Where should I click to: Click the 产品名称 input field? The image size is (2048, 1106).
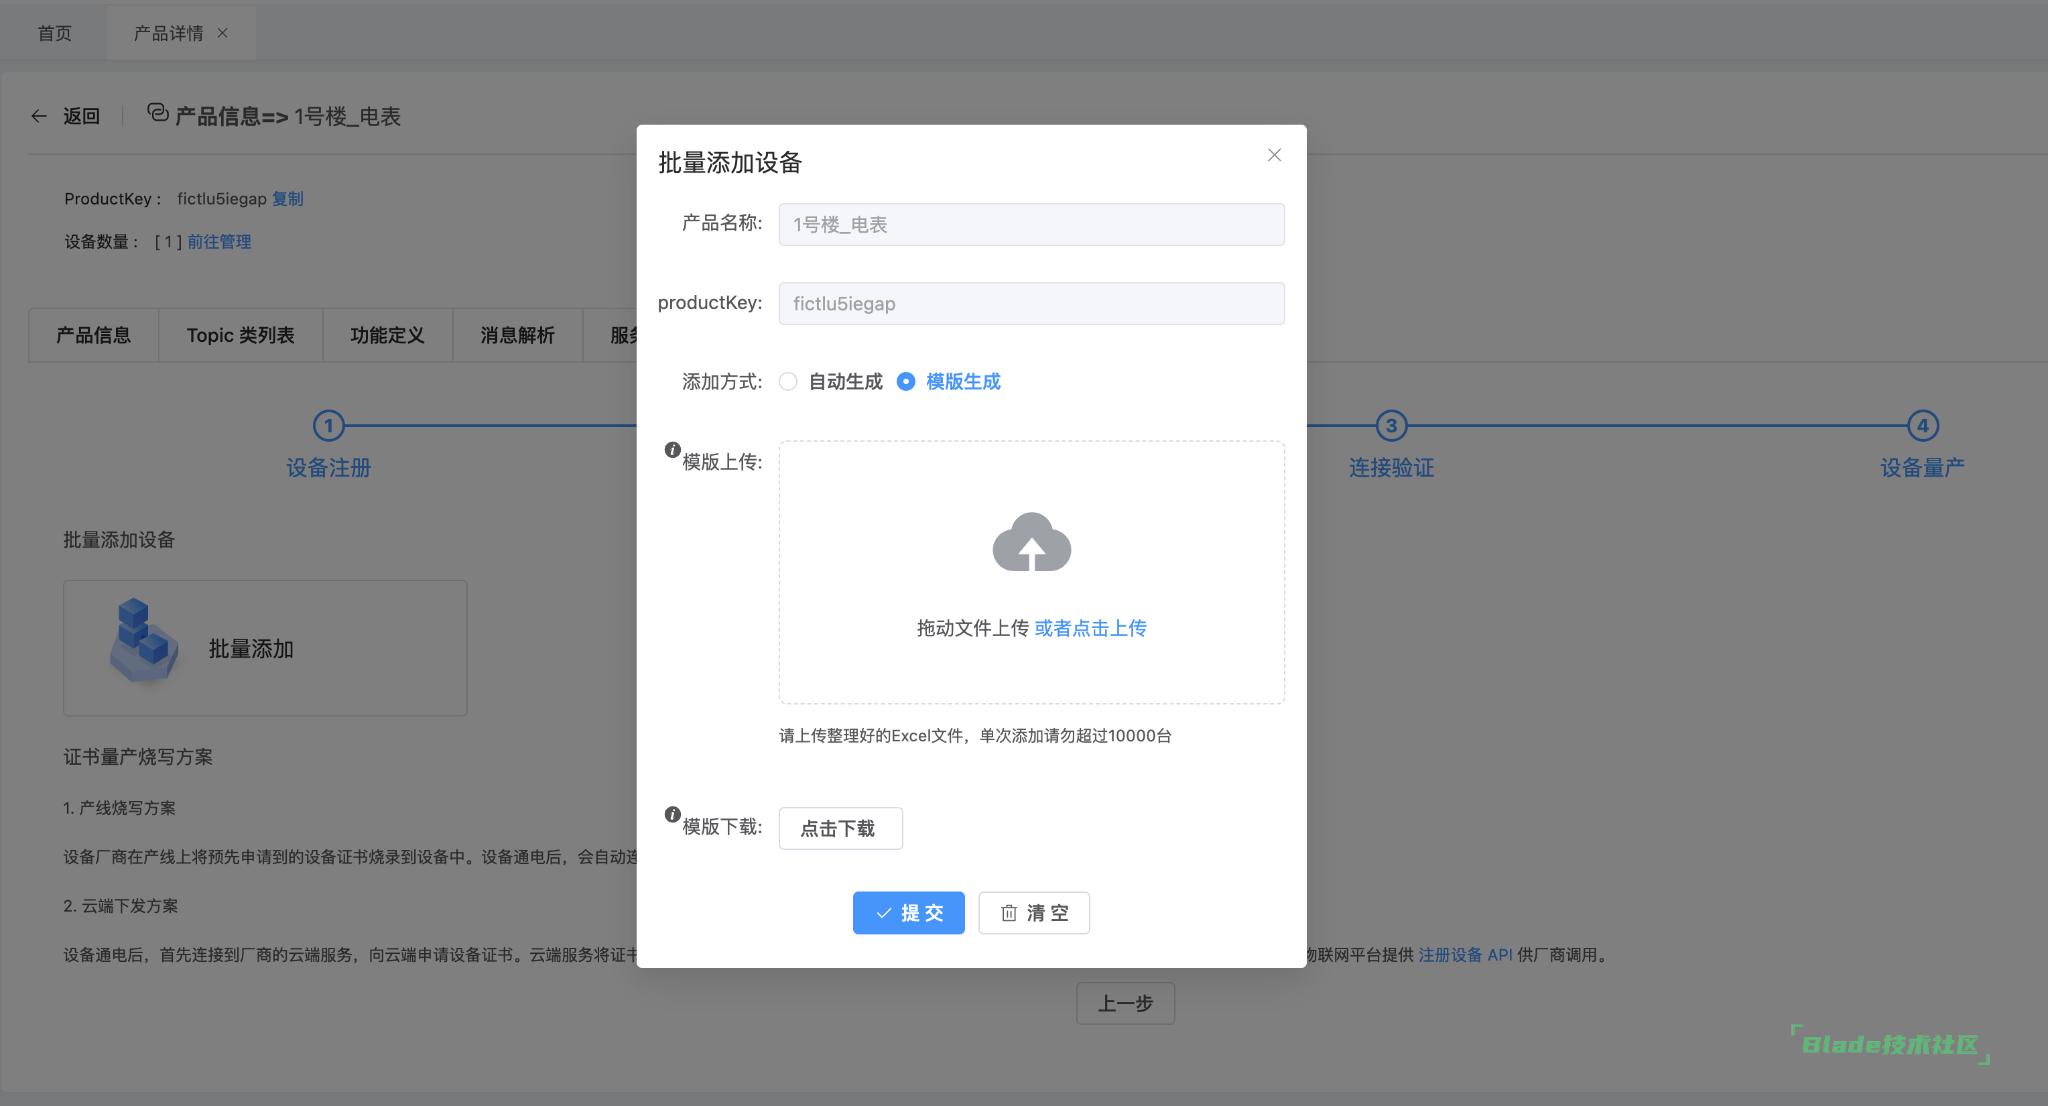(x=1030, y=225)
